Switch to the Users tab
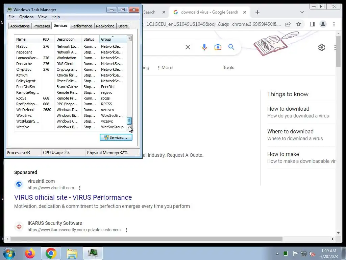The height and width of the screenshot is (260, 346). [x=123, y=26]
